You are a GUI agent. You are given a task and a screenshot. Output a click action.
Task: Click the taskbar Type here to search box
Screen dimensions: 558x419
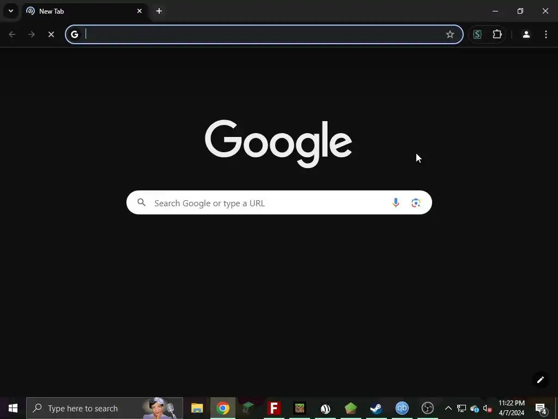(105, 408)
